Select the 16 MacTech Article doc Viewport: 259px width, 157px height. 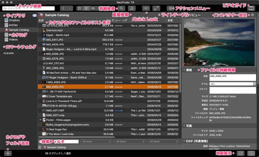click(108, 73)
